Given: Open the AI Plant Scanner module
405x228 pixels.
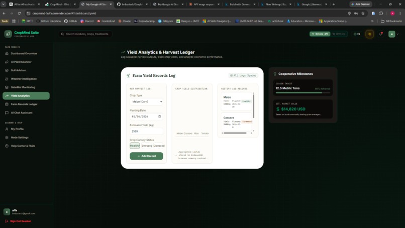Looking at the screenshot, I should [x=21, y=62].
